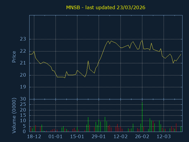
Task: Select the 26-02 date label
Action: click(142, 137)
